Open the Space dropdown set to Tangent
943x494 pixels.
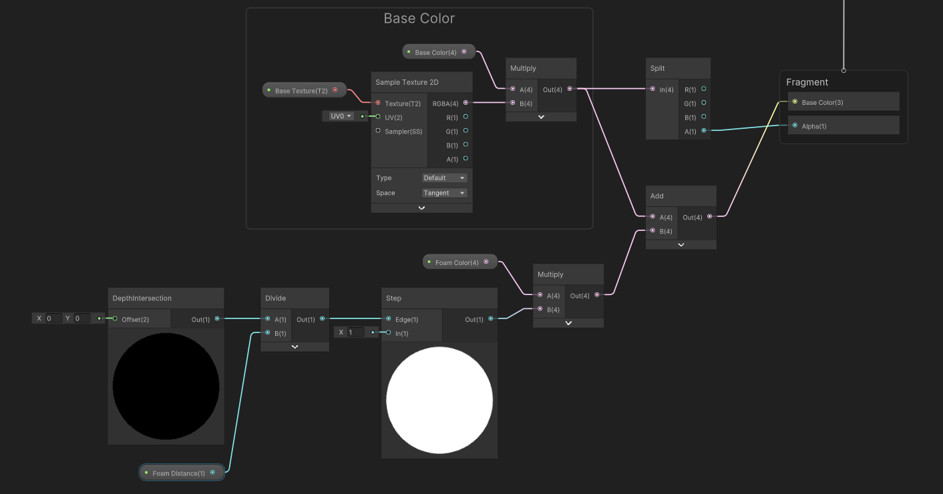(x=444, y=193)
